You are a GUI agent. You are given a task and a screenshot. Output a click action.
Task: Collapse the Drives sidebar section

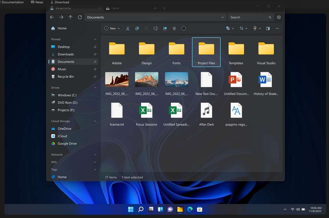(x=95, y=88)
